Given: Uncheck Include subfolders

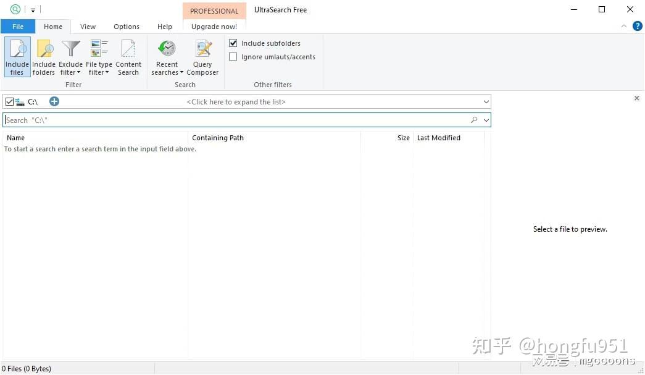Looking at the screenshot, I should 233,43.
